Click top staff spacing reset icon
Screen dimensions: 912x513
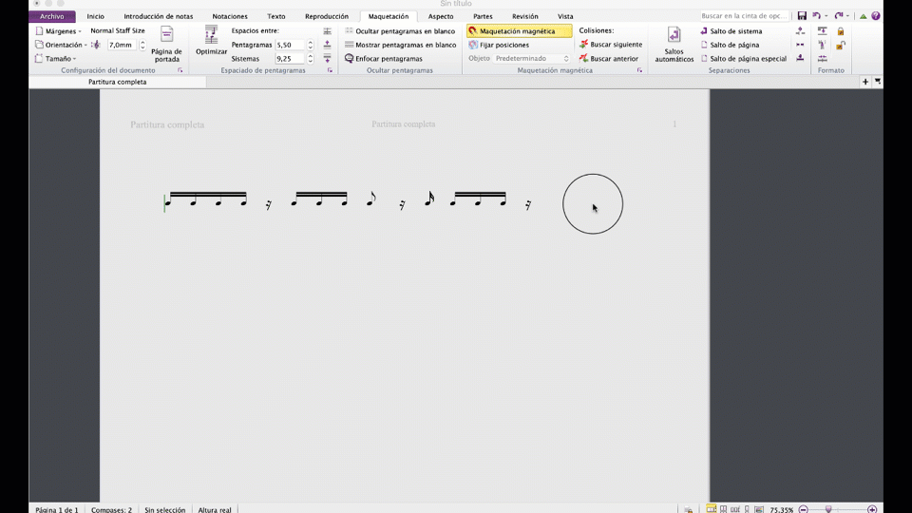(x=328, y=30)
